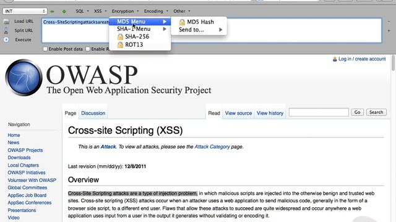Open AppSec Conferences link
396x222 pixels.
click(x=29, y=203)
